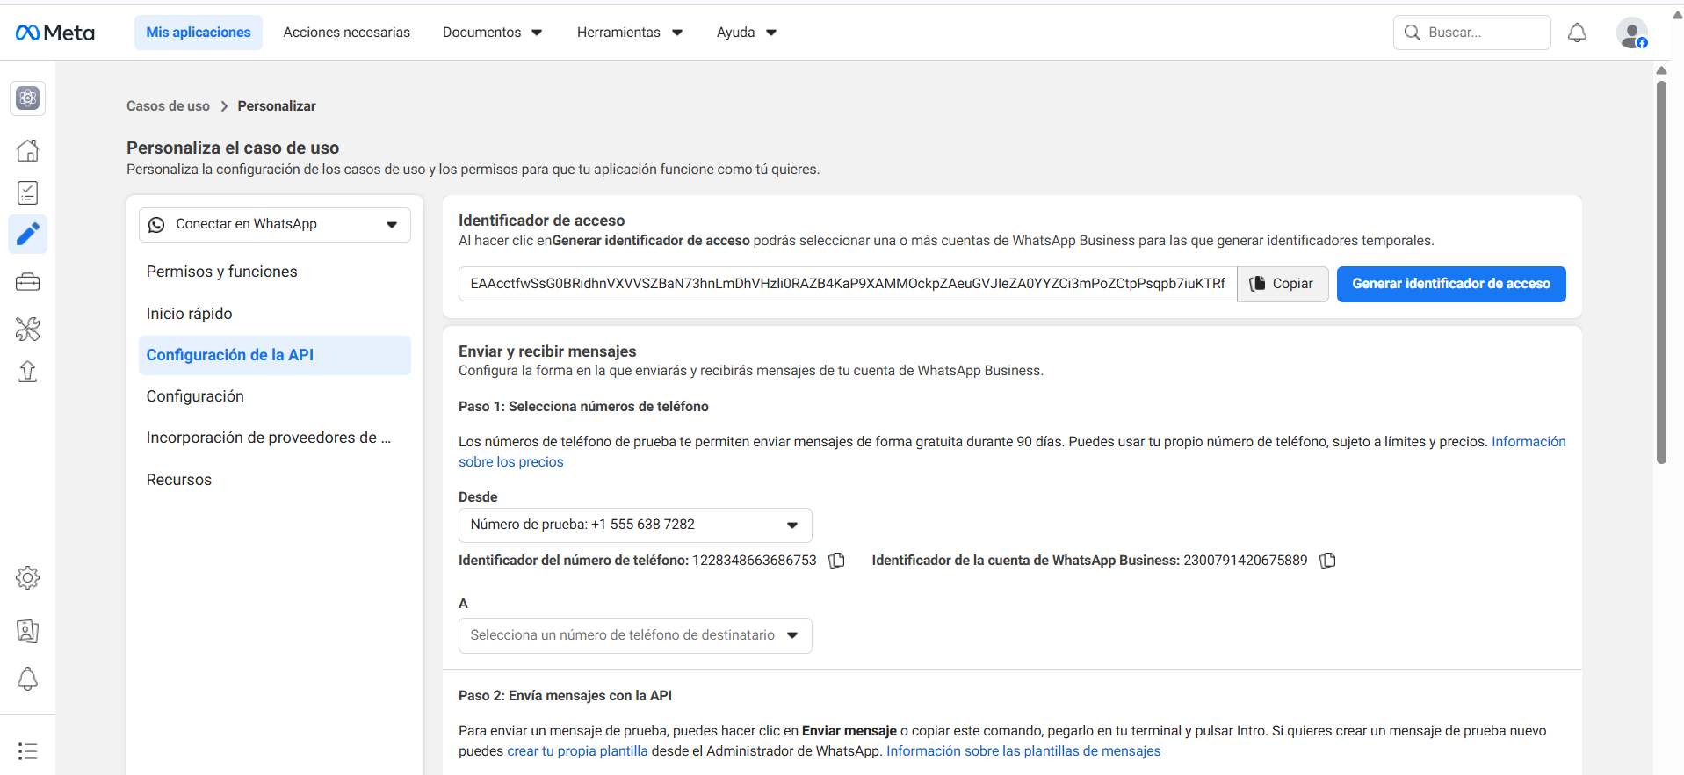This screenshot has width=1684, height=775.
Task: Click the search magnifier icon
Action: 1412,33
